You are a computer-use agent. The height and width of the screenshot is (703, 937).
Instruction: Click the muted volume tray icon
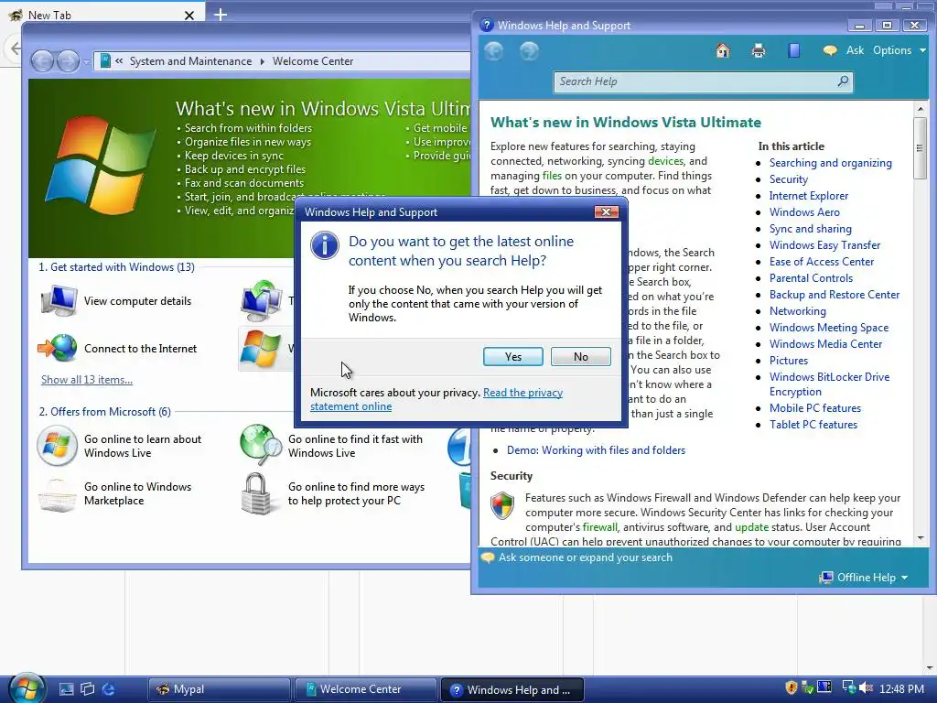(x=866, y=688)
